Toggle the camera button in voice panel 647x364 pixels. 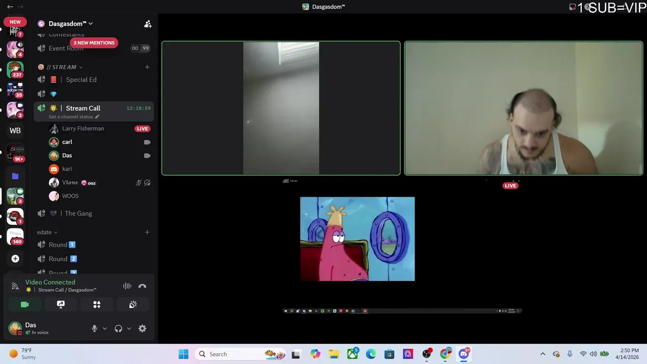coord(25,304)
